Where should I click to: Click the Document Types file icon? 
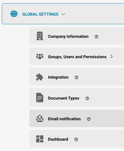(40, 98)
